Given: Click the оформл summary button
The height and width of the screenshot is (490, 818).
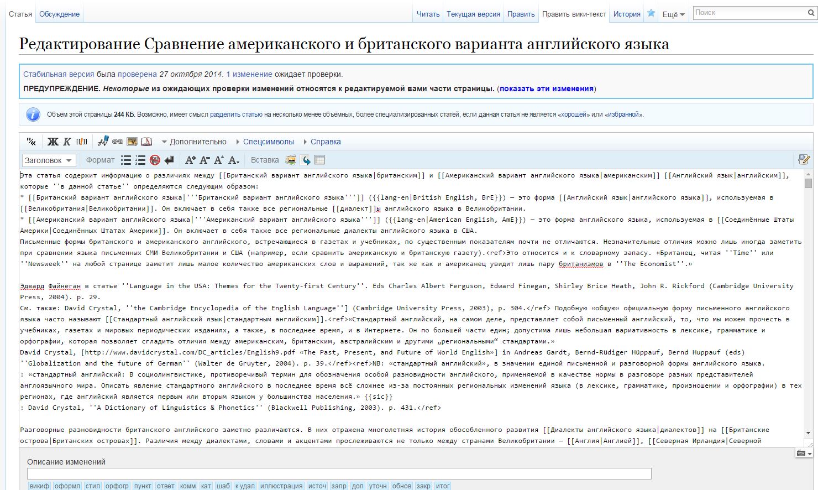Looking at the screenshot, I should pos(67,486).
